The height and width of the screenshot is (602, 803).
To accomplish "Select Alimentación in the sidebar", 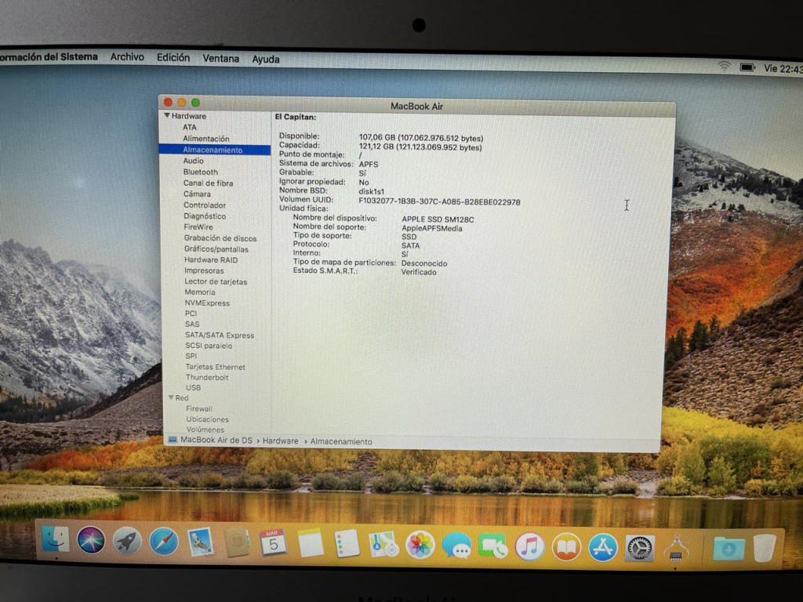I will coord(206,139).
